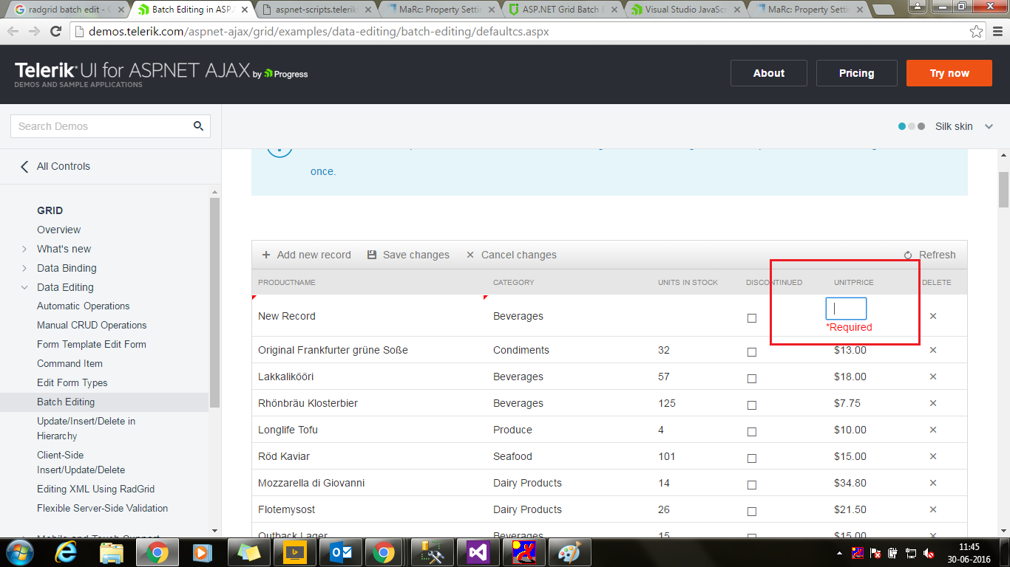The image size is (1010, 567).
Task: Open the Command Item demo
Action: click(70, 363)
